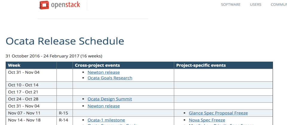287x125 pixels.
Task: Open the COMMUNITY navigation item
Action: click(x=279, y=4)
